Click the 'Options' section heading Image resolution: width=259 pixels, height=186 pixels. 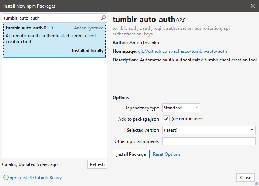(x=120, y=98)
